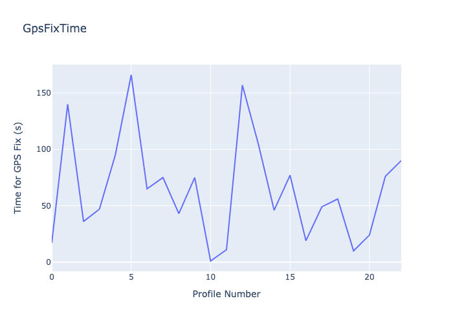Click the line's trough at profile 19
Viewport: 453px width, 323px height.
(353, 251)
